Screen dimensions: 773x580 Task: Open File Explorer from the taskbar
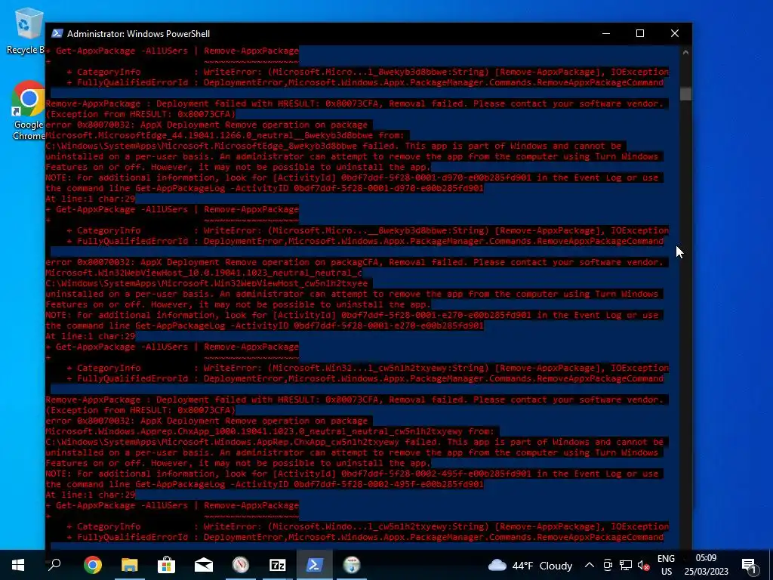coord(130,565)
